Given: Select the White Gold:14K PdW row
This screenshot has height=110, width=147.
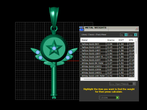Looking at the screenshot, I should 107,76.
